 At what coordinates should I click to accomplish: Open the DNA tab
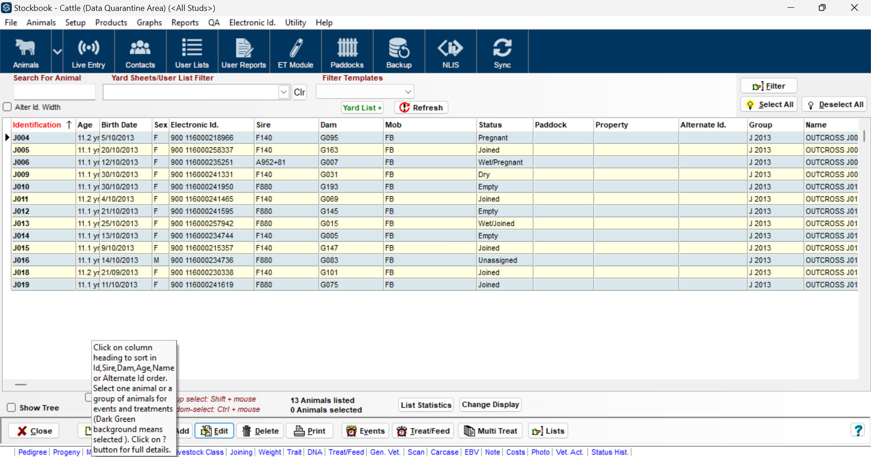(x=314, y=452)
